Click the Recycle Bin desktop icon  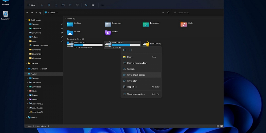[x=6, y=15]
